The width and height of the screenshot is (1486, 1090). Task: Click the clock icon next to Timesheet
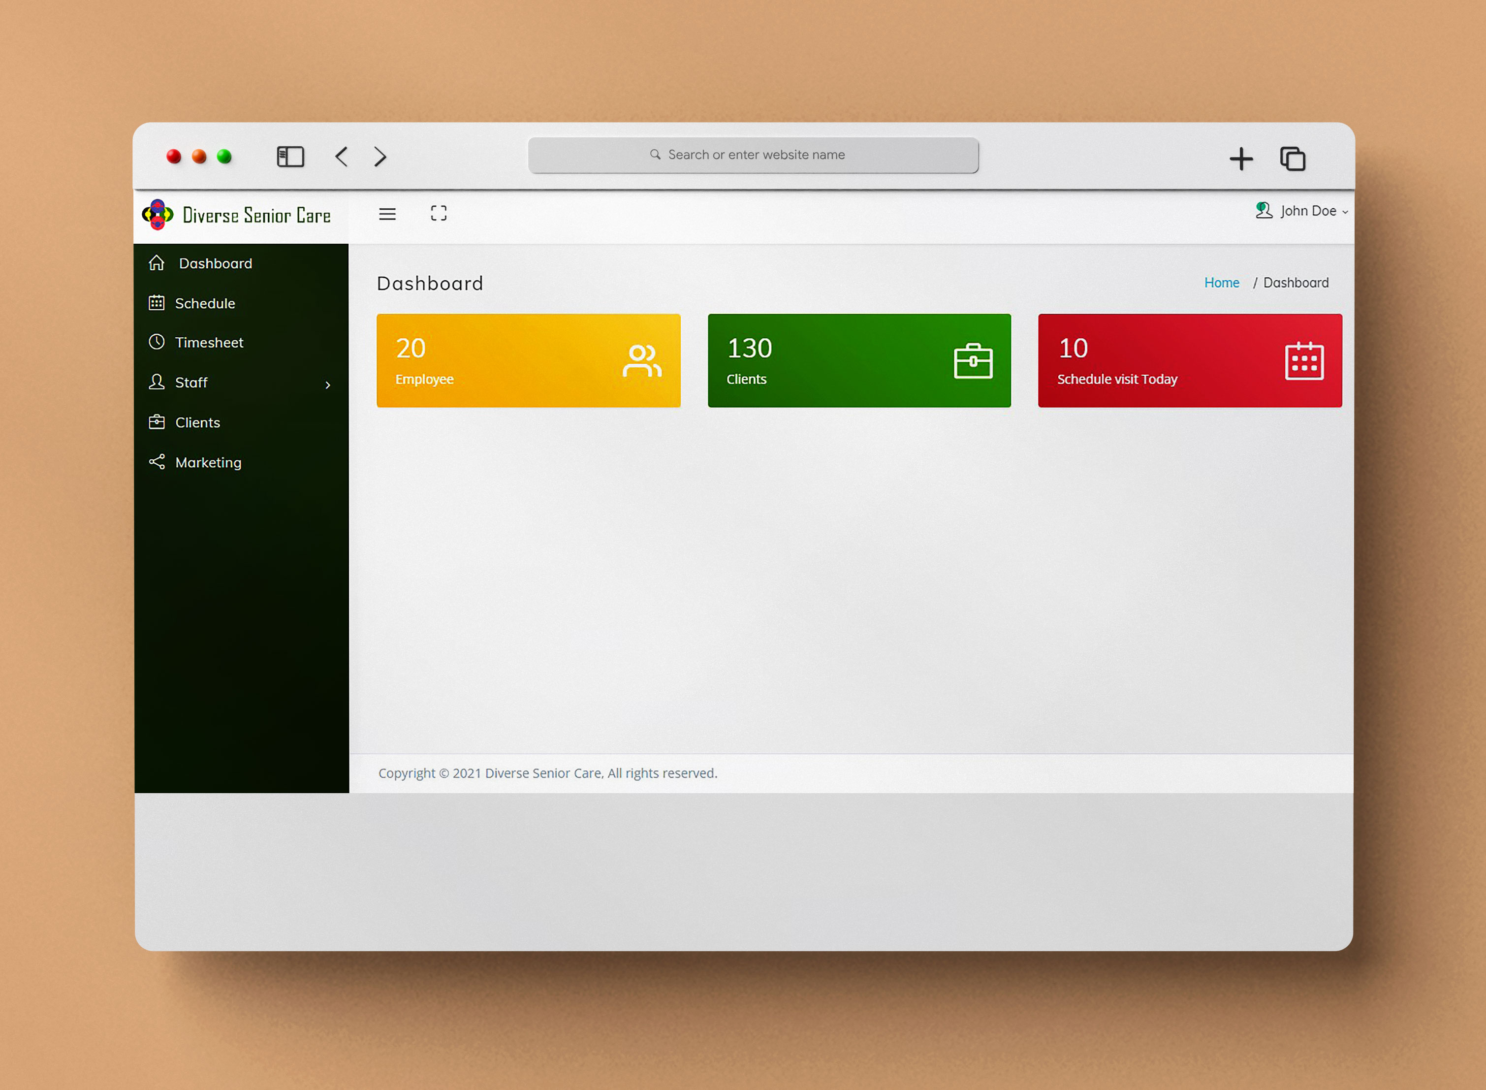tap(157, 342)
